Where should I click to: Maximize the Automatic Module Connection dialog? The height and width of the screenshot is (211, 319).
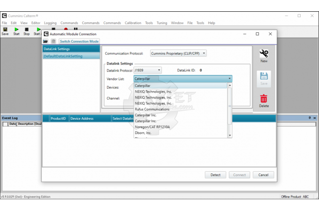click(x=258, y=34)
